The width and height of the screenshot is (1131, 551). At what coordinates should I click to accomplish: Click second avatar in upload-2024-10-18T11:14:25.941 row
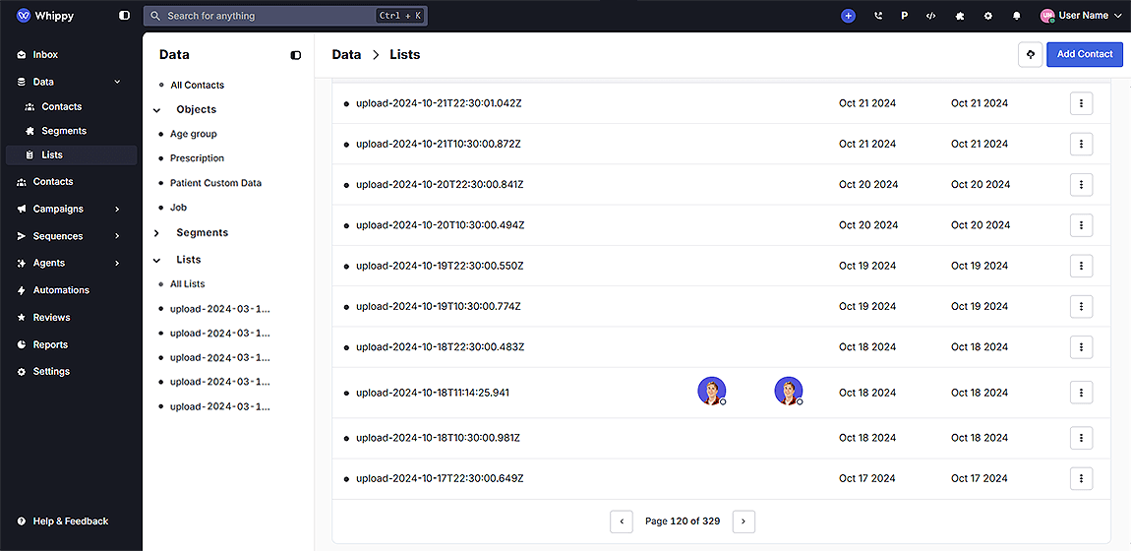(789, 391)
